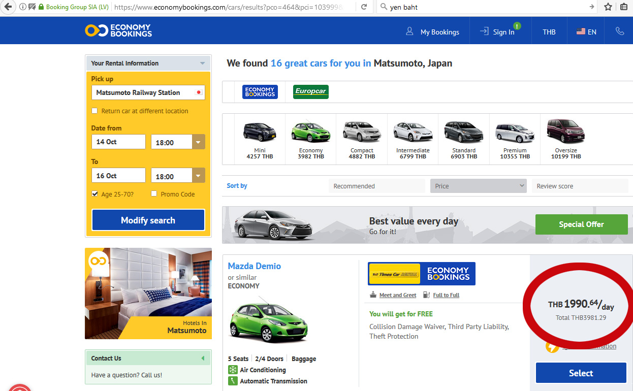This screenshot has width=633, height=391.
Task: Click the Times Car Rental logo
Action: [x=395, y=274]
